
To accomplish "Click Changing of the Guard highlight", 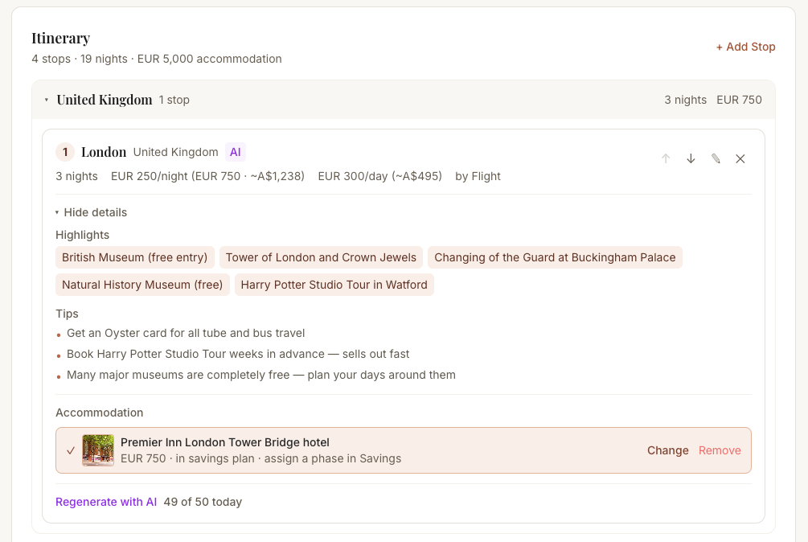I will 555,257.
